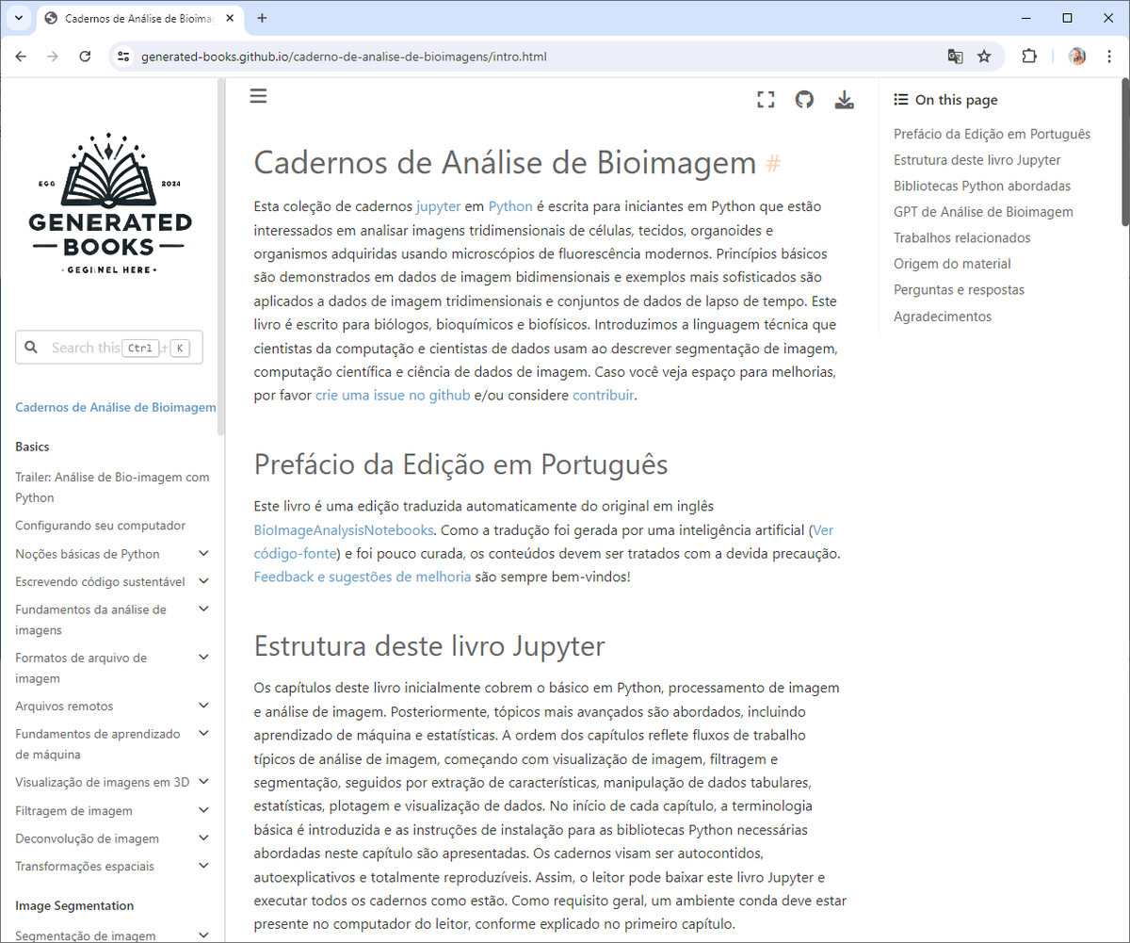The image size is (1130, 943).
Task: Open Trailer: Análise de Bio-imagem com Python
Action: click(x=112, y=487)
